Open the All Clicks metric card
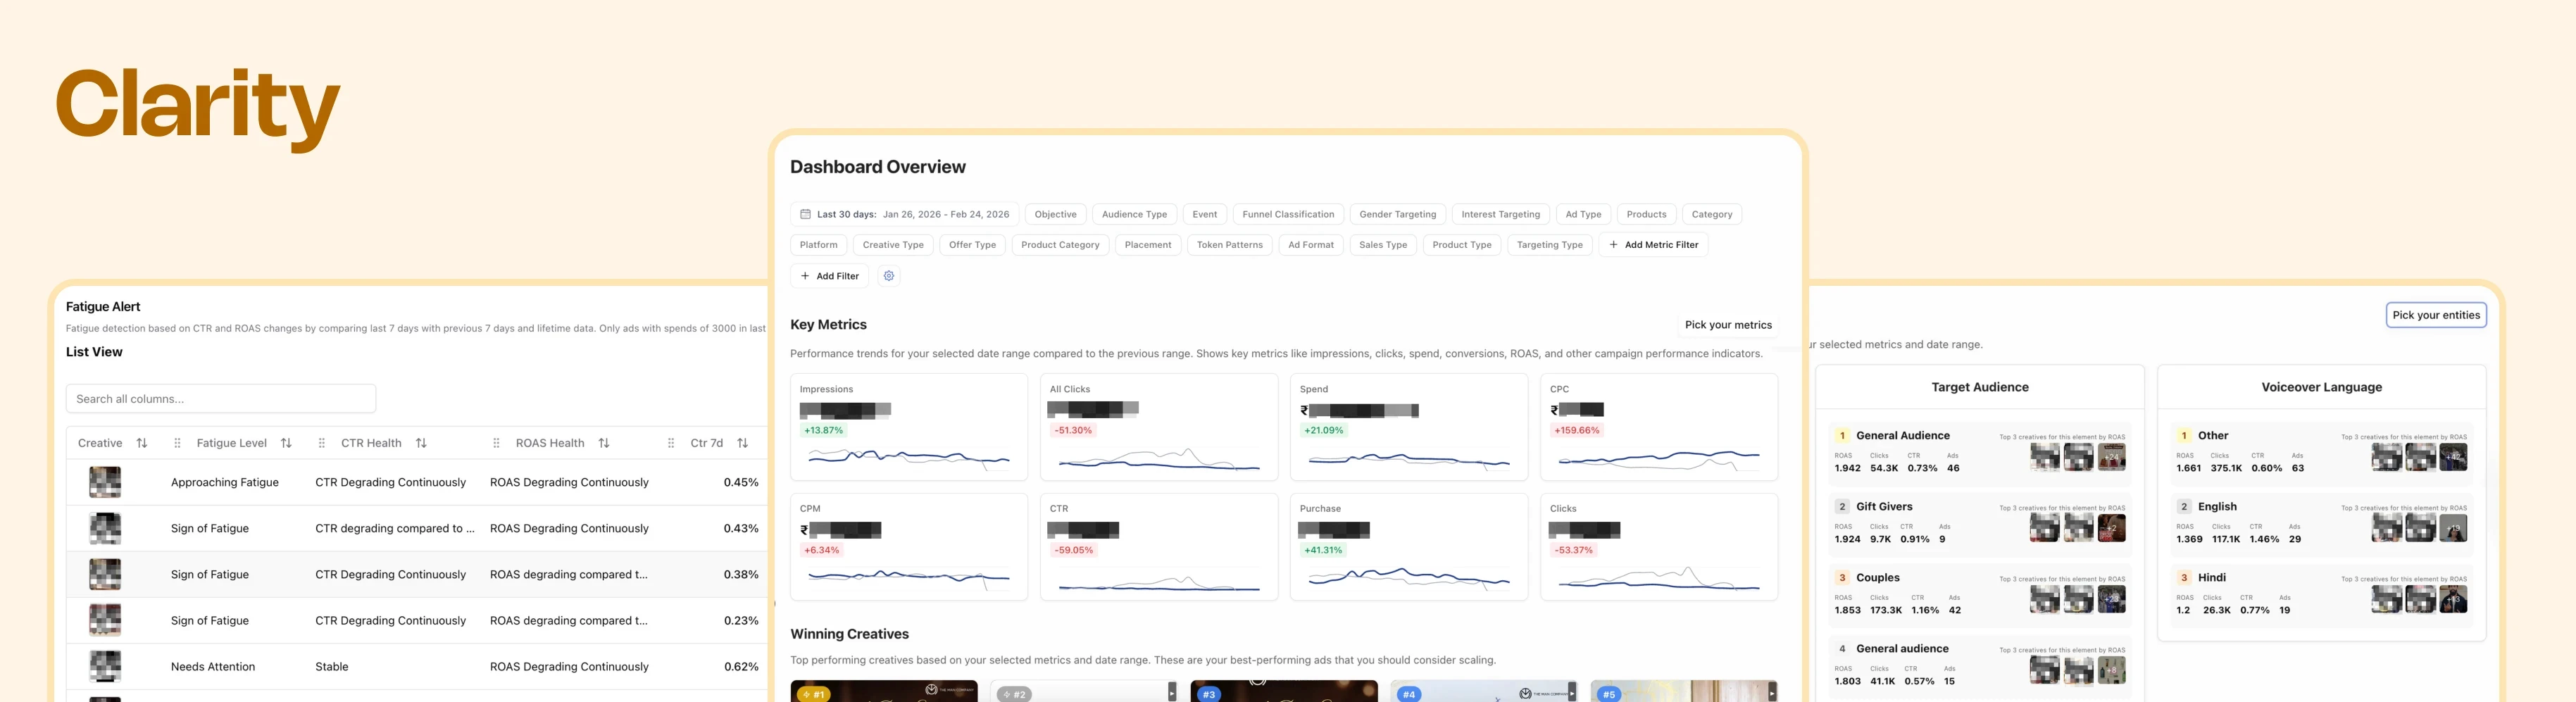 point(1158,427)
